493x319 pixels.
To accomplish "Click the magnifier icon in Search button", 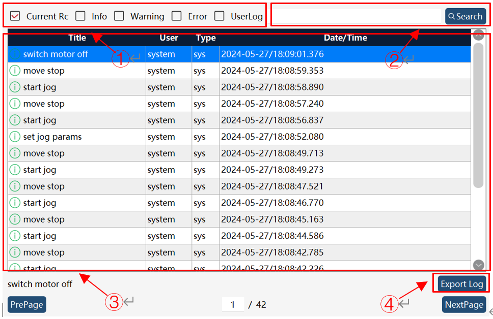I will tap(452, 16).
